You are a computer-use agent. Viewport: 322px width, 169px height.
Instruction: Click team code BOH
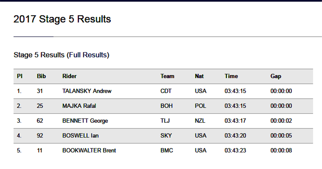coord(166,106)
